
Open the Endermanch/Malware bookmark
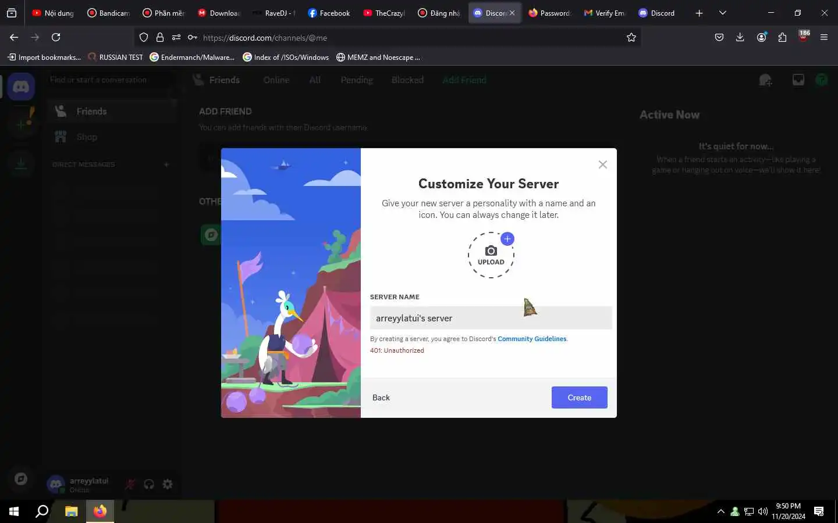coord(192,57)
